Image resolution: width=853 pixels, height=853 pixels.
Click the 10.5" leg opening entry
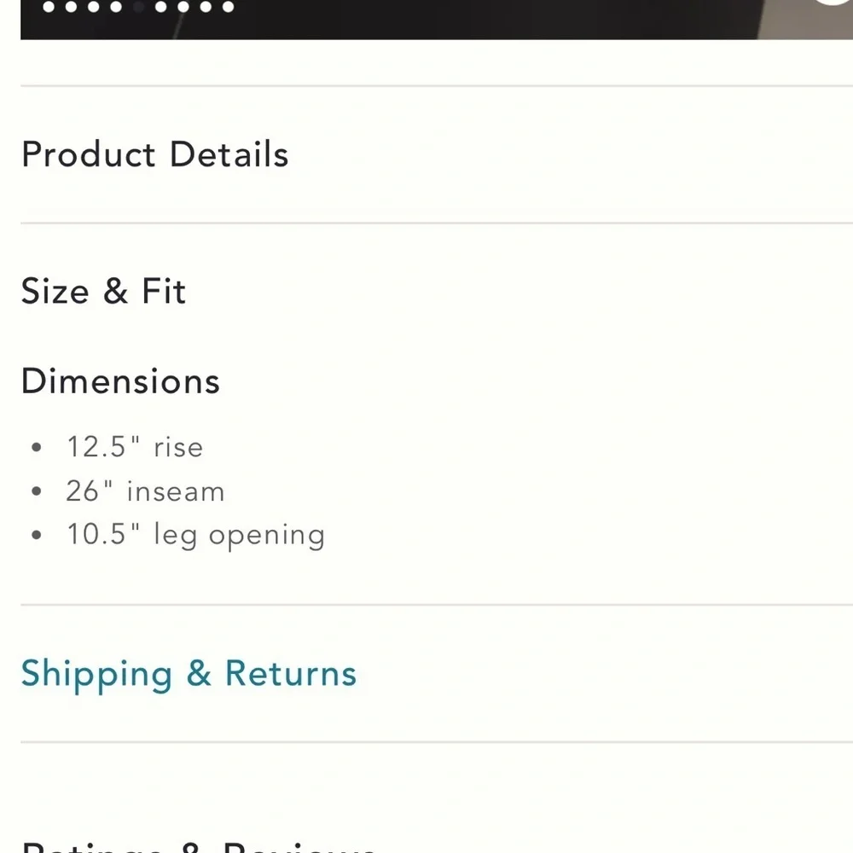point(194,534)
